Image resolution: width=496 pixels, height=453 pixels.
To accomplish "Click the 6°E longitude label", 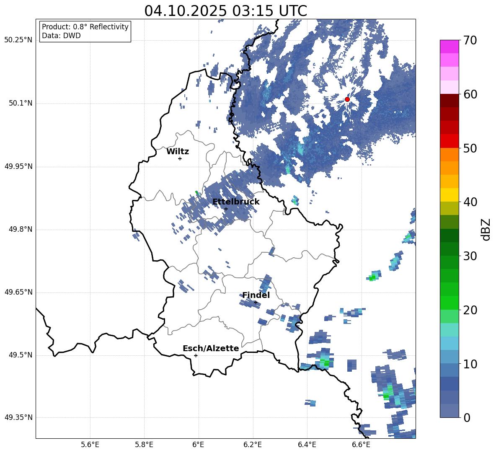I will pos(198,445).
